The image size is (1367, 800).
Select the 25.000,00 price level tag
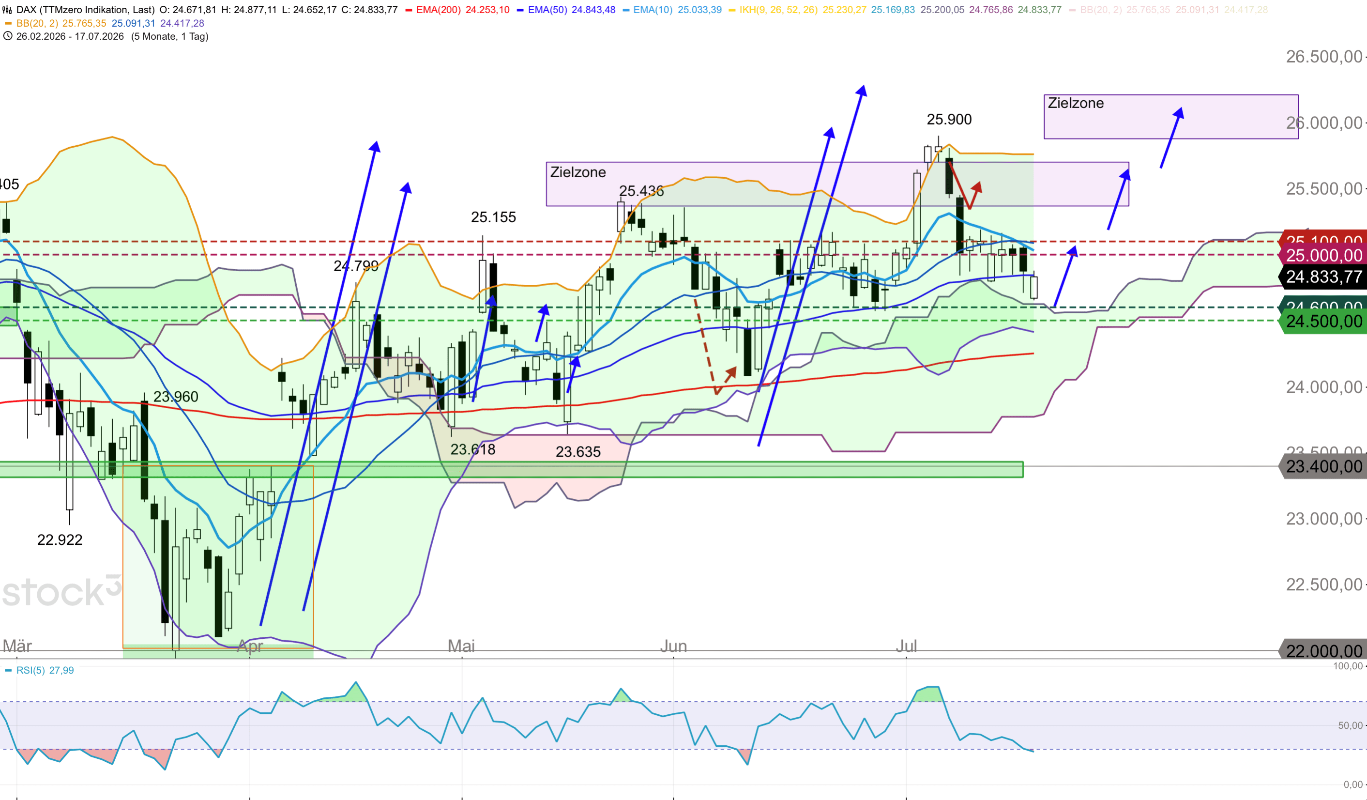pos(1323,255)
